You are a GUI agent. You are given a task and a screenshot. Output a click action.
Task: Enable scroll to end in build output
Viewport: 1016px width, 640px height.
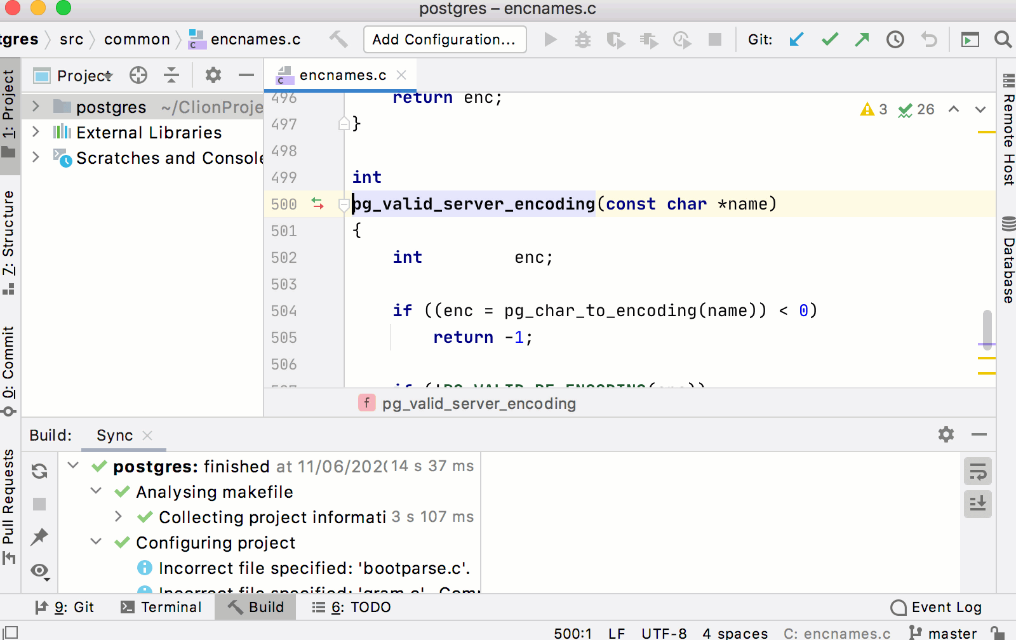click(x=978, y=504)
